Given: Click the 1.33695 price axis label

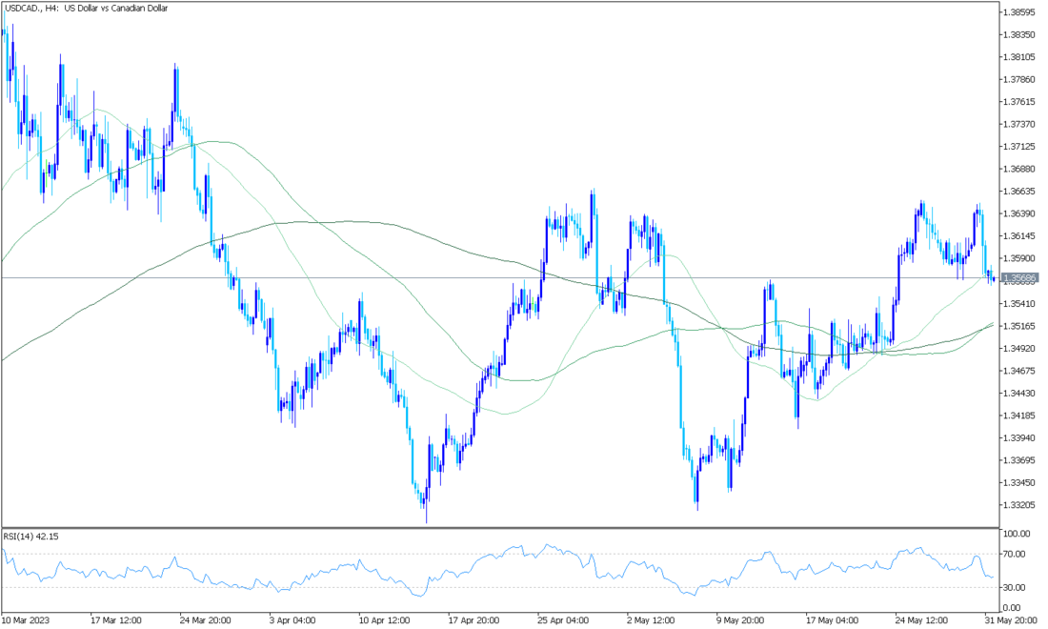Looking at the screenshot, I should click(x=1020, y=460).
